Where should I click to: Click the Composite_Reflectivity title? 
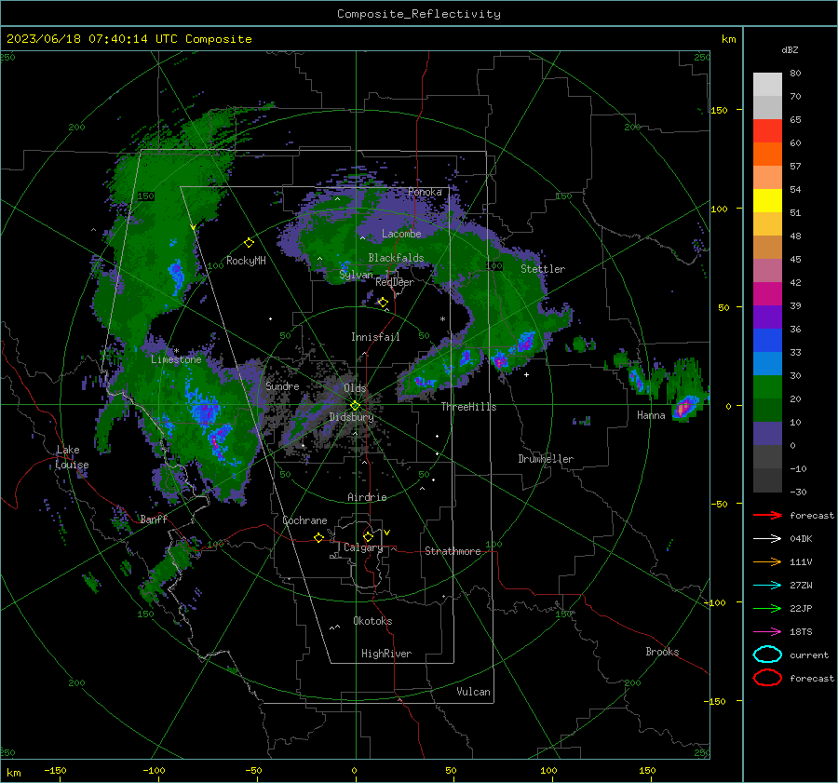(419, 14)
